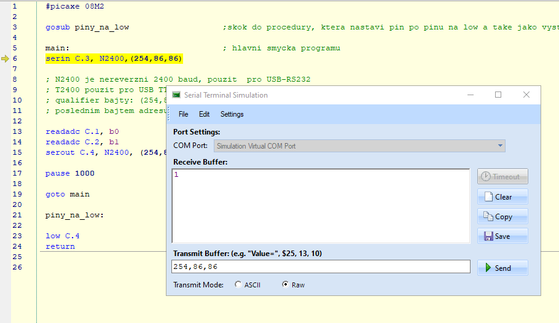Image resolution: width=559 pixels, height=323 pixels.
Task: Click the menu bar drag grip handle
Action: pyautogui.click(x=169, y=114)
